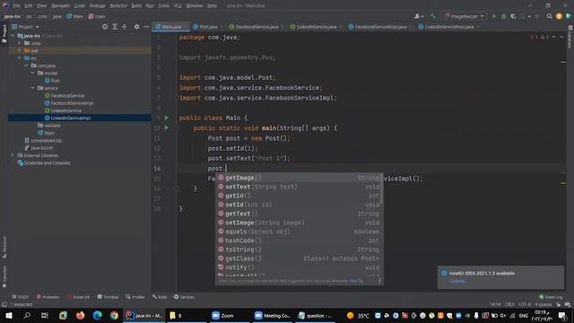
Task: Open TODO tool window
Action: [x=21, y=297]
